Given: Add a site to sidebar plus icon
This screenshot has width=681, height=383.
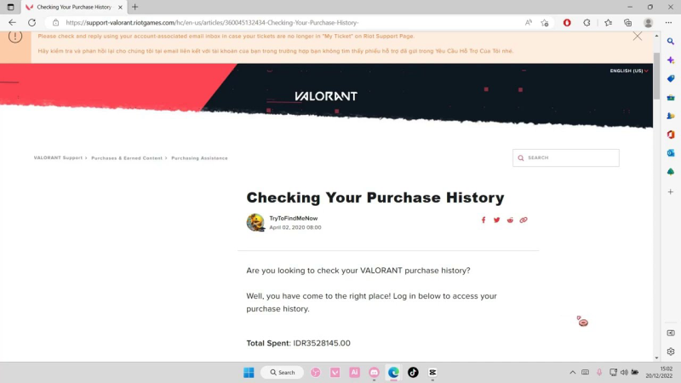Looking at the screenshot, I should [671, 191].
